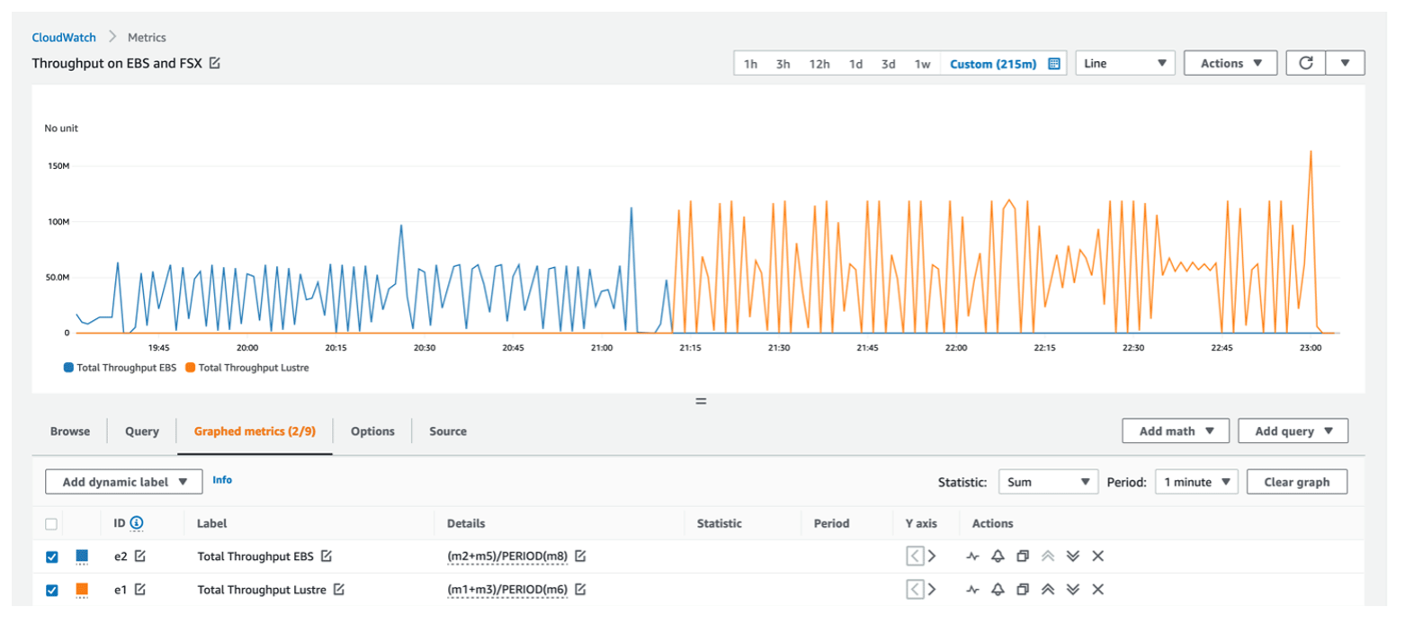
Task: Duplicate the Total Throughput Lustre metric
Action: point(1022,590)
